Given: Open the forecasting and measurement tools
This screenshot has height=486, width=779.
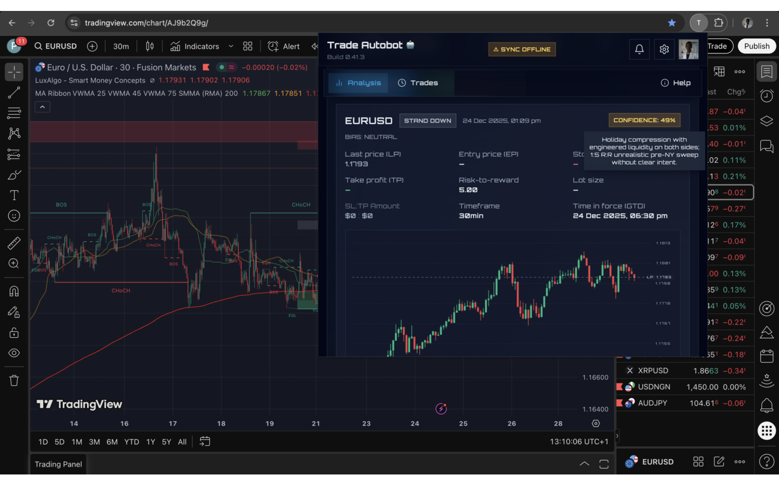Looking at the screenshot, I should point(14,154).
